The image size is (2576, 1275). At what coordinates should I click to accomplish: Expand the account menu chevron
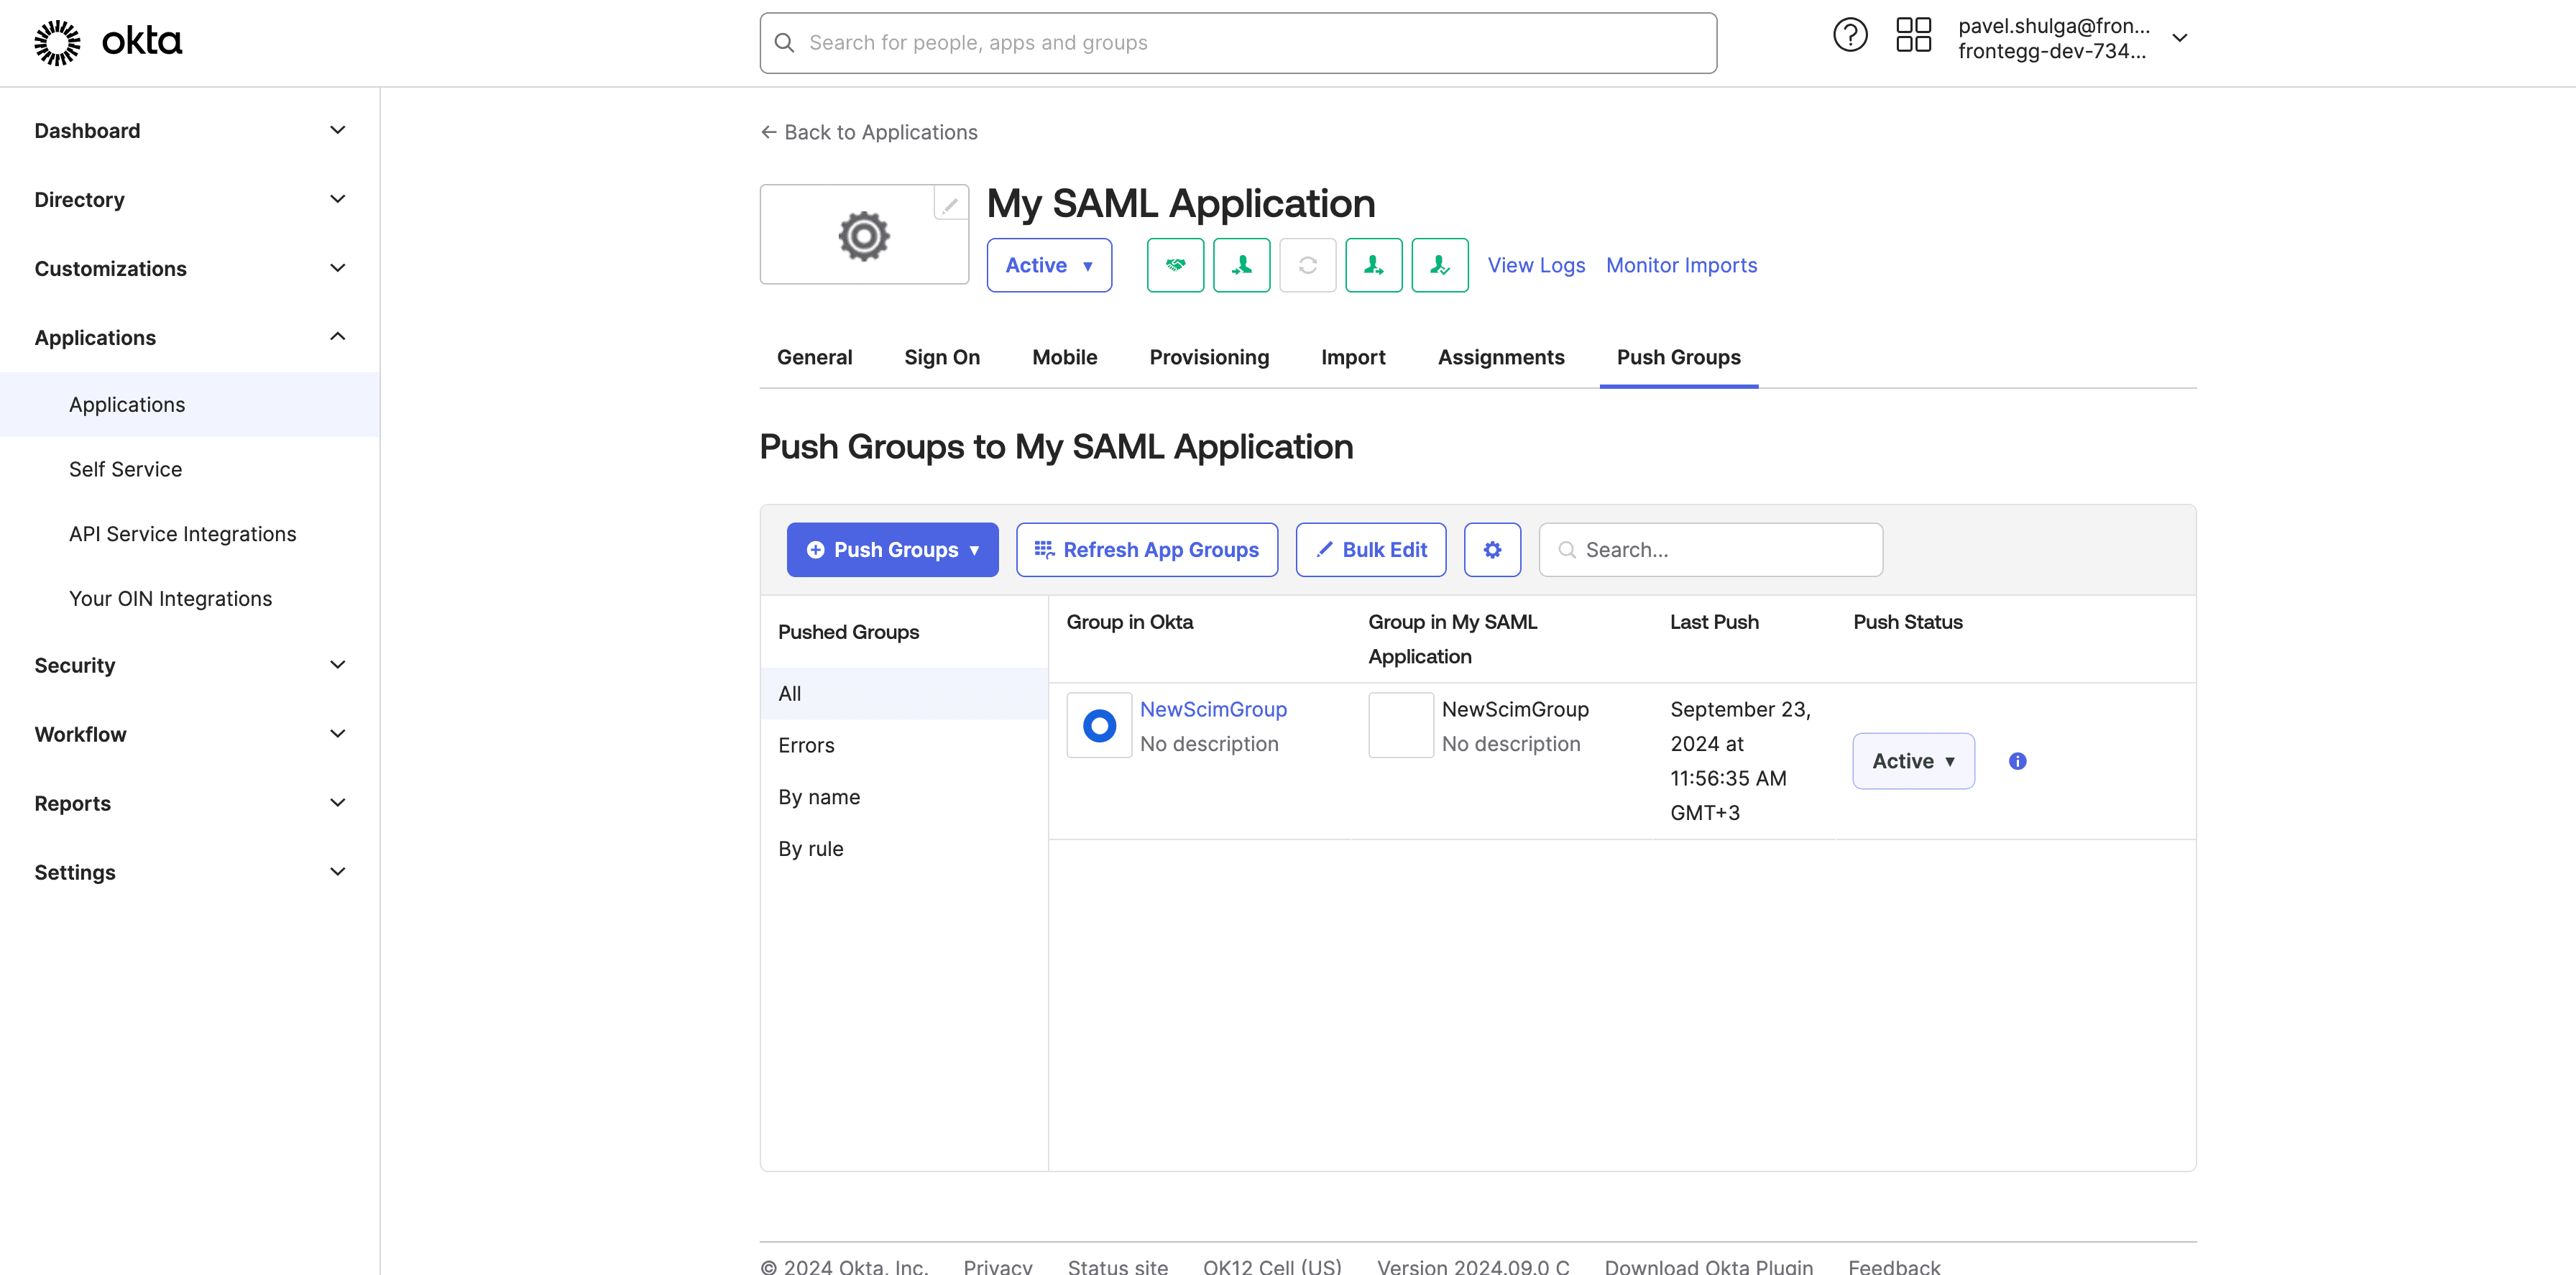pos(2180,38)
